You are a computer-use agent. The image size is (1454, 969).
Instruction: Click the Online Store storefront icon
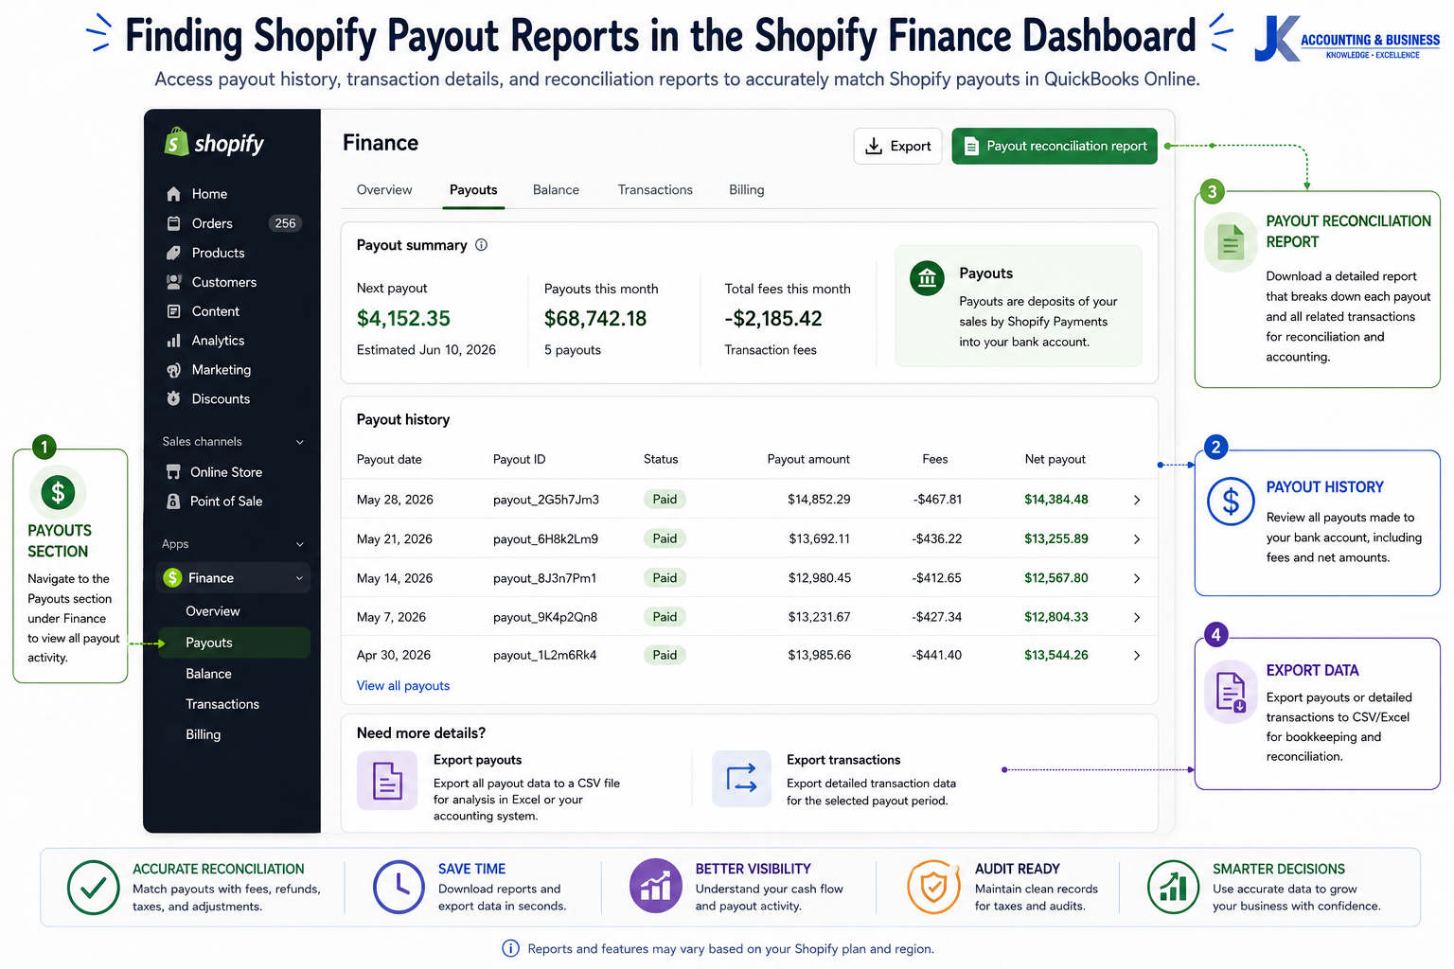[173, 472]
